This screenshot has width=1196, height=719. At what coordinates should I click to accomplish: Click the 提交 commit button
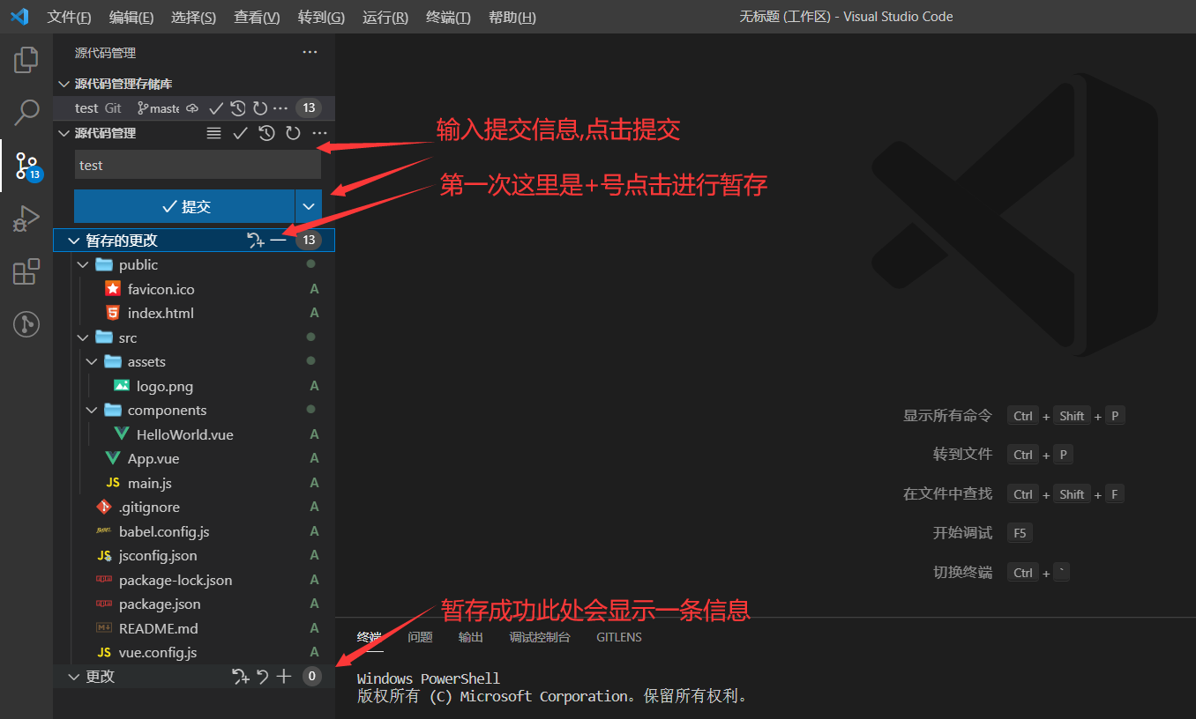[x=184, y=206]
